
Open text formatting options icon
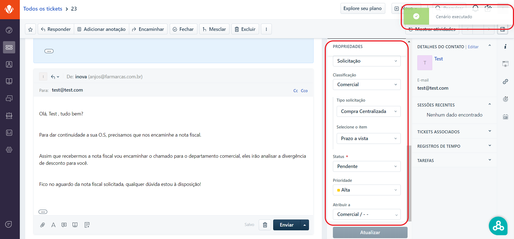[x=53, y=225]
